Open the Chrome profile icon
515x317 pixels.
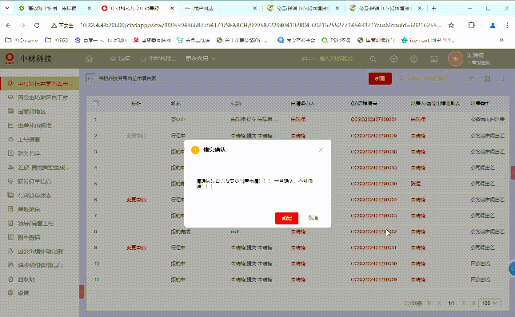pyautogui.click(x=492, y=26)
